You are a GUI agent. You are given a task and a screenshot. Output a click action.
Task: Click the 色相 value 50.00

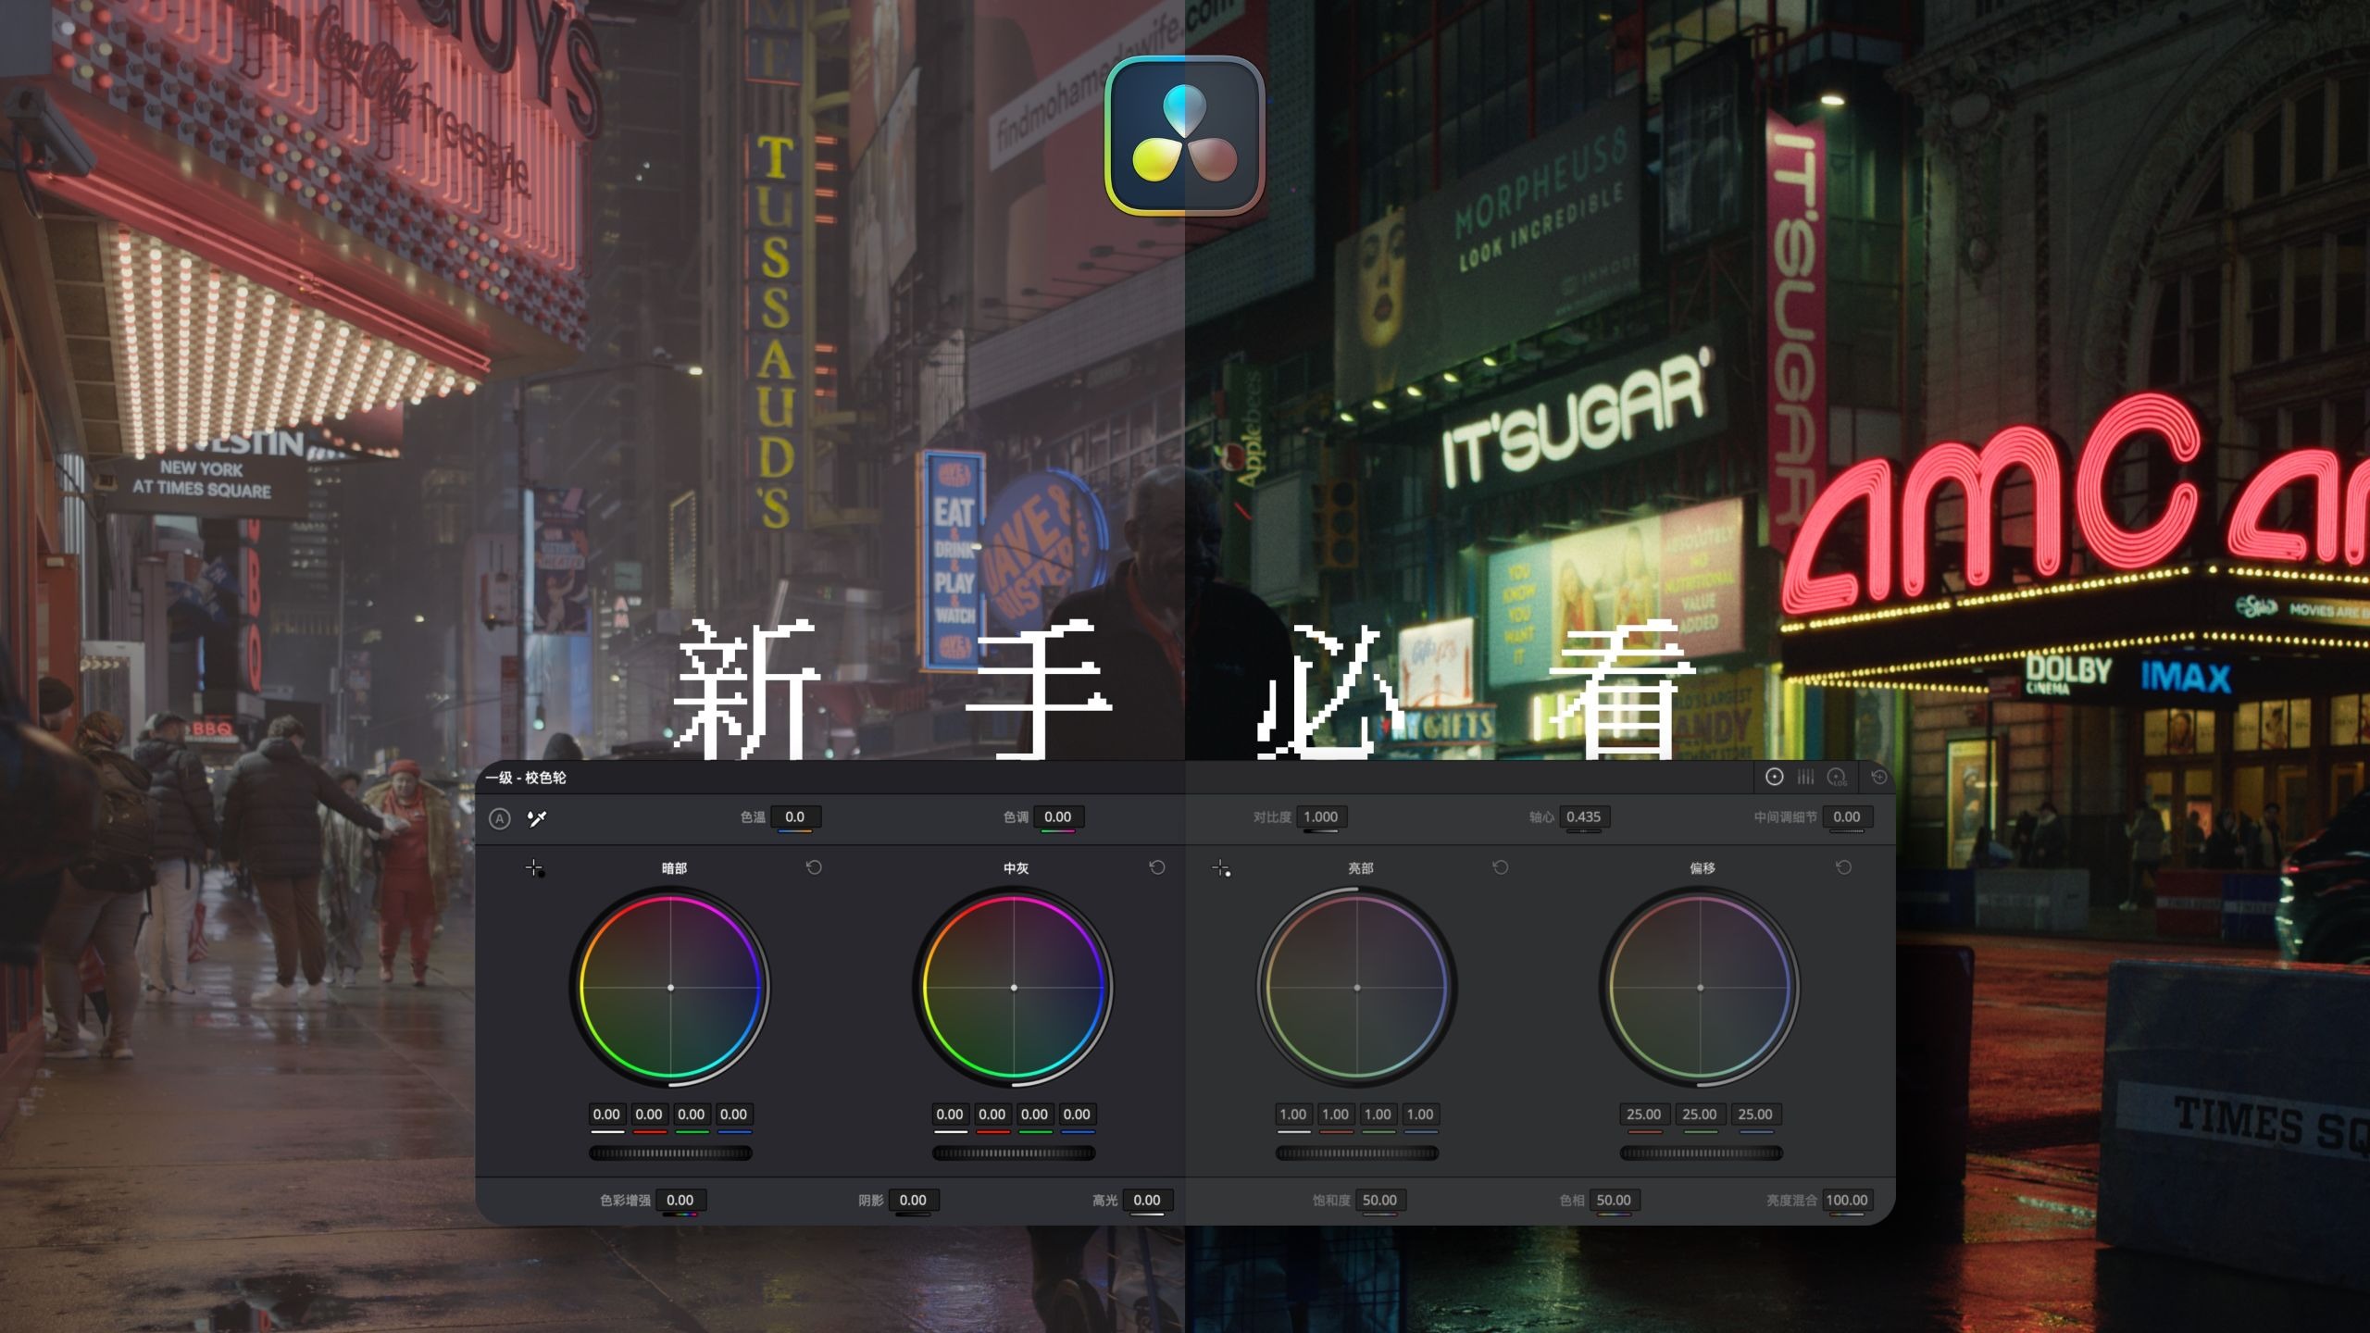(x=1613, y=1200)
